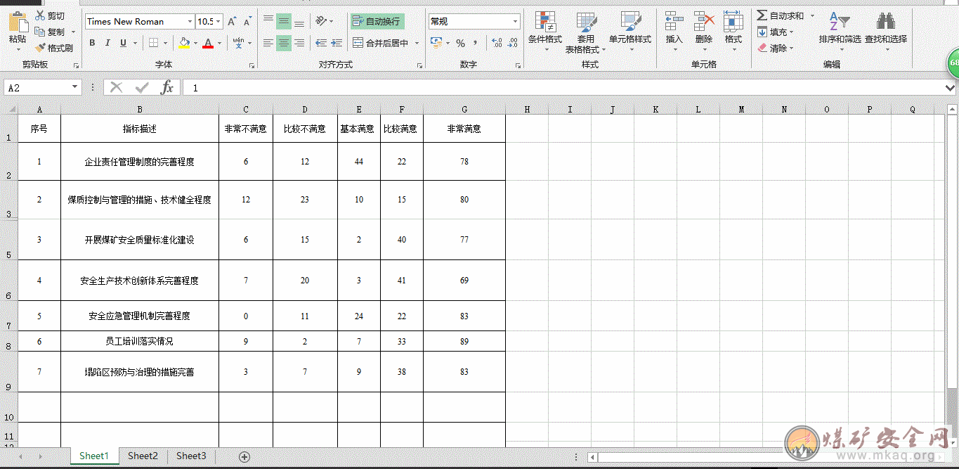This screenshot has width=959, height=469.
Task: Switch to the Sheet3 tab
Action: point(191,456)
